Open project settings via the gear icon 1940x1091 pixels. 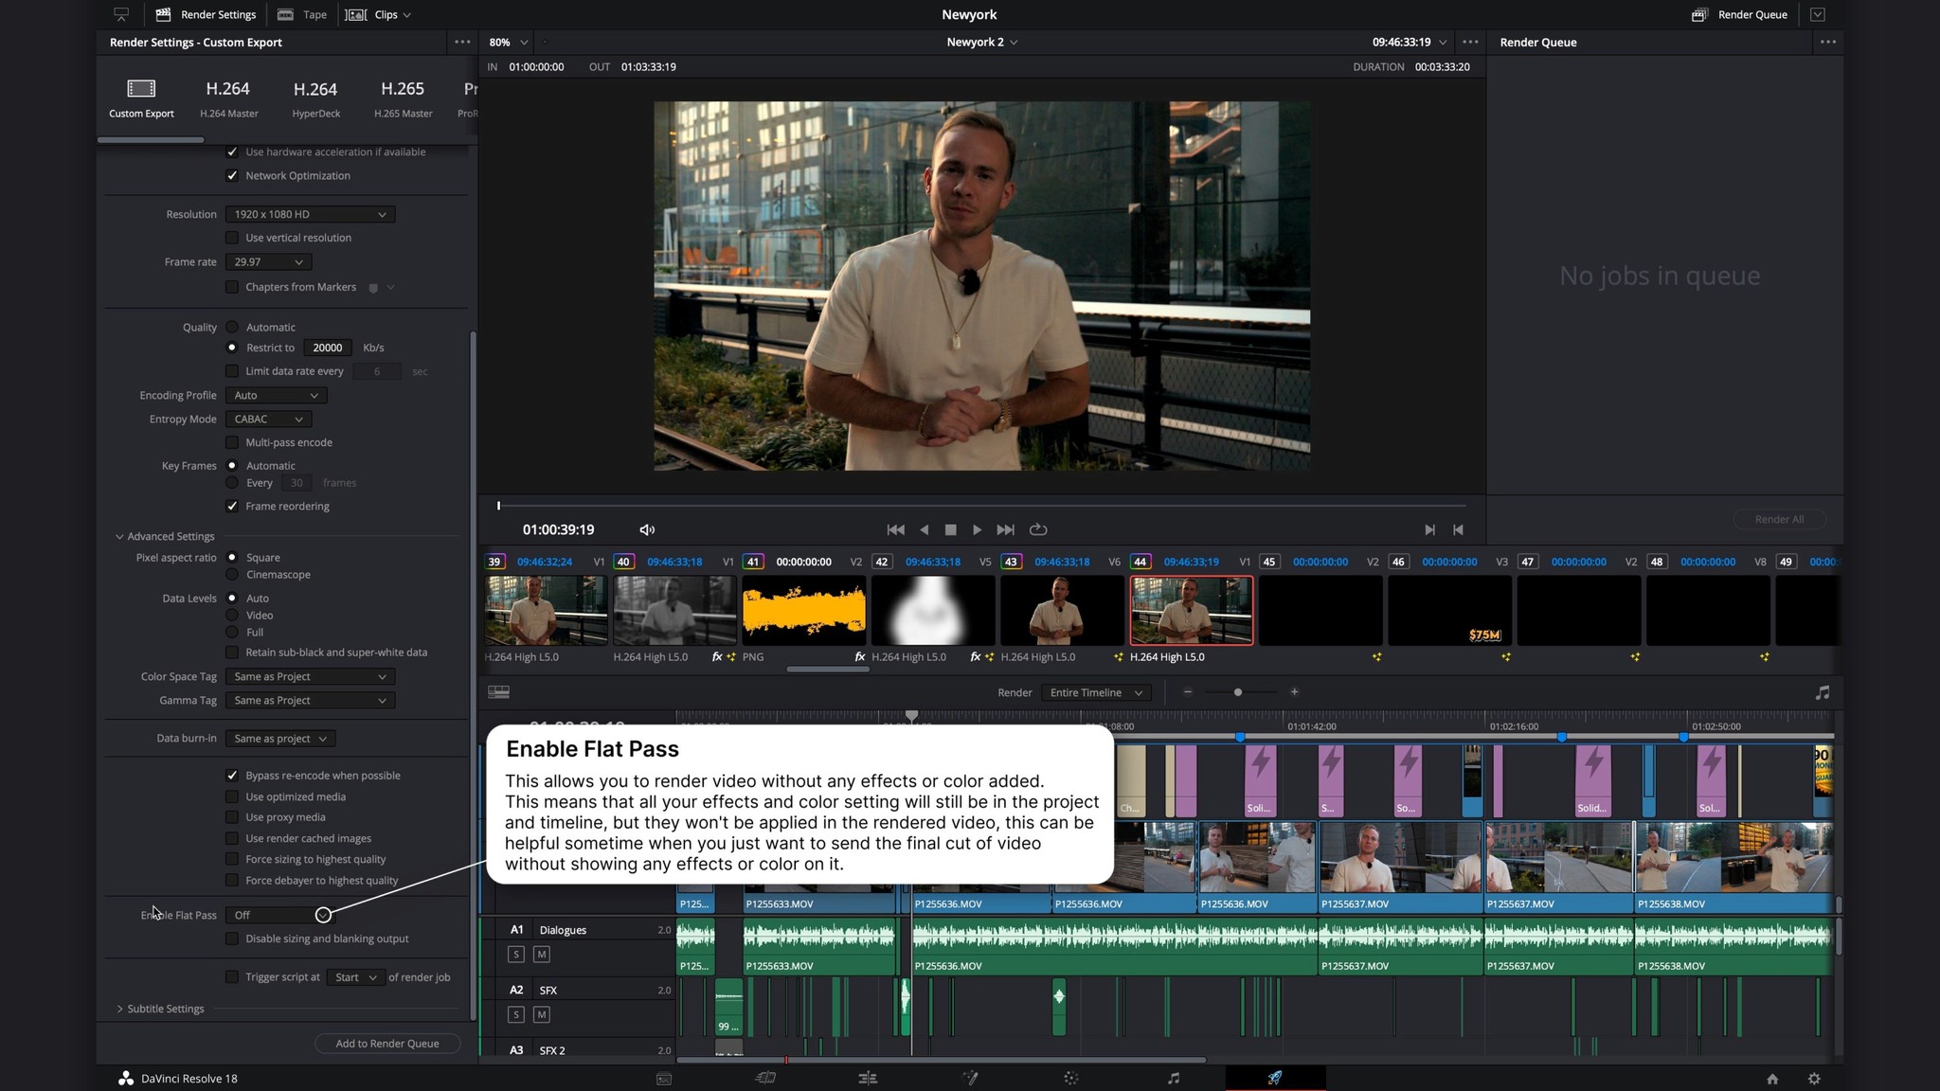pos(1815,1078)
